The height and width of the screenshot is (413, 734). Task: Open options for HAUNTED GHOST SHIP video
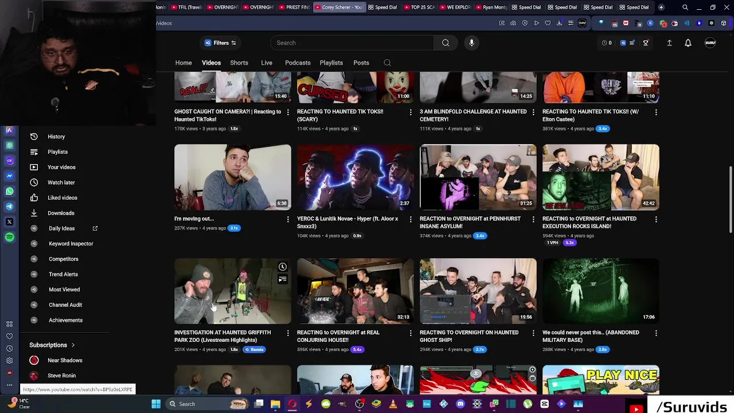[x=533, y=333]
